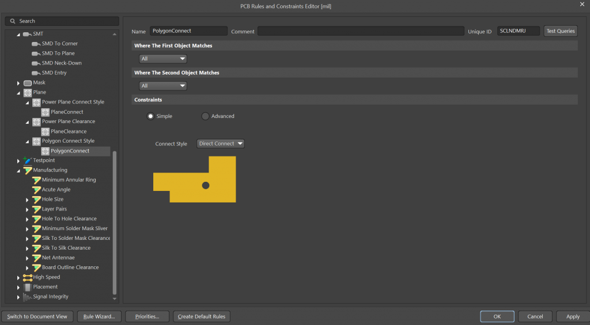Collapse the SMT tree node
The image size is (590, 325).
(18, 35)
